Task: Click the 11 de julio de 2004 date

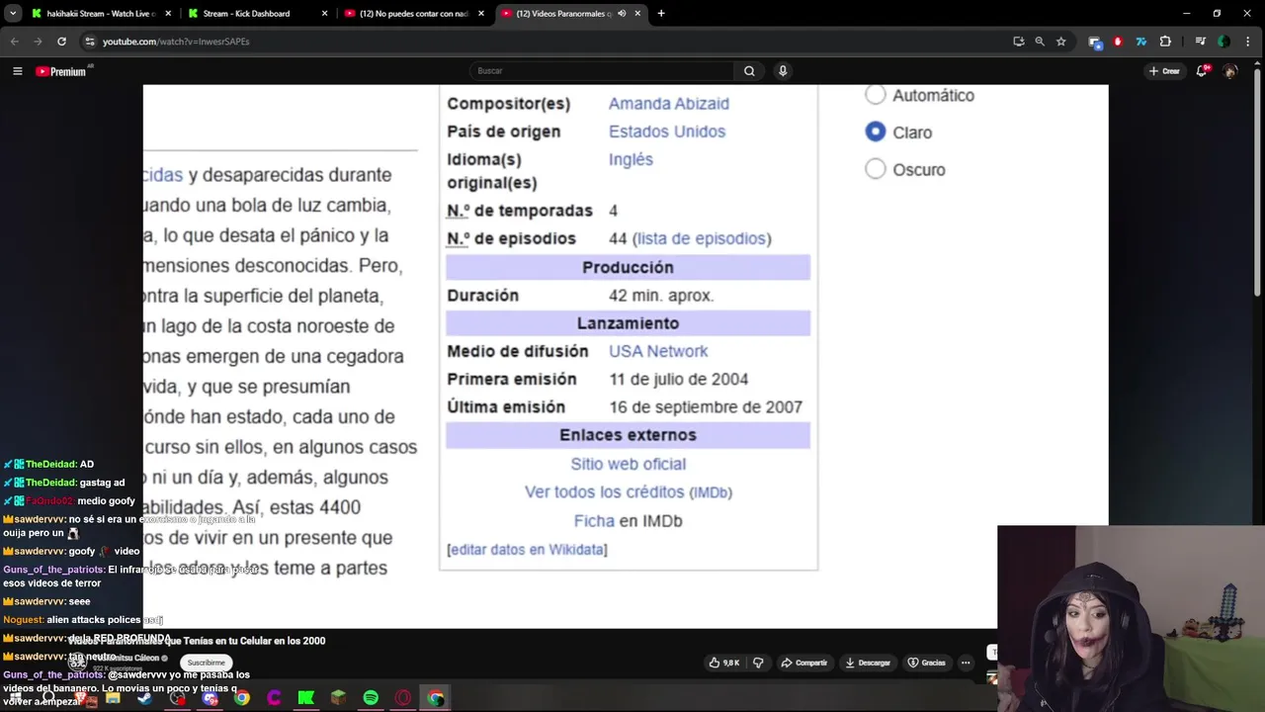Action: tap(679, 379)
